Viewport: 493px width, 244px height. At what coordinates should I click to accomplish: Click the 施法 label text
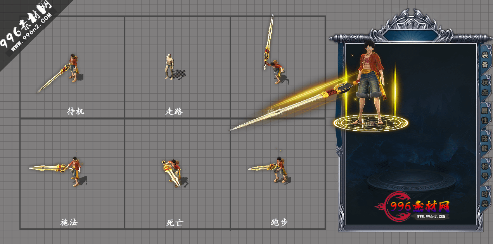pos(69,222)
